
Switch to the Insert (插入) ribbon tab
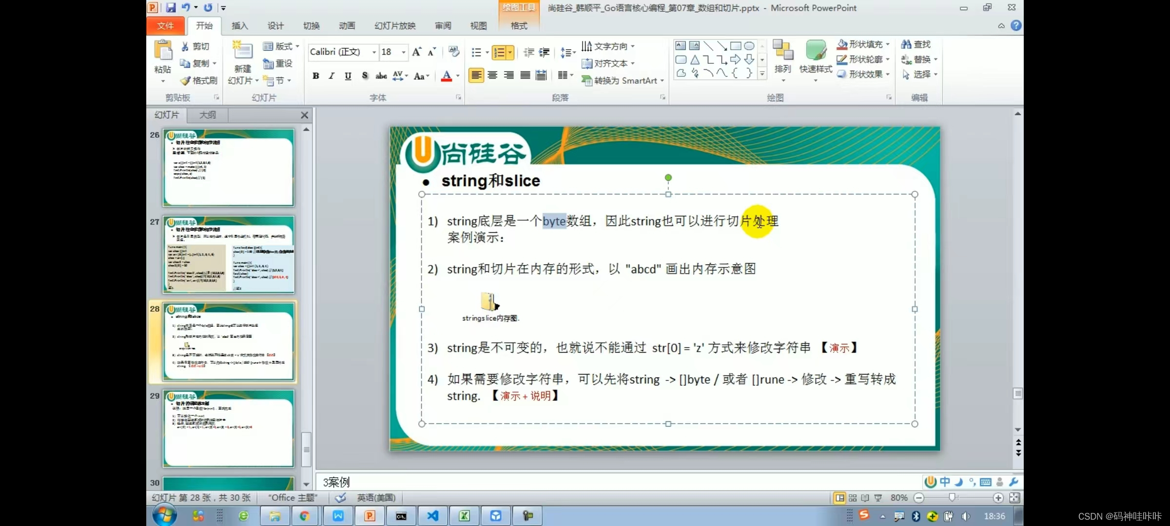tap(239, 26)
